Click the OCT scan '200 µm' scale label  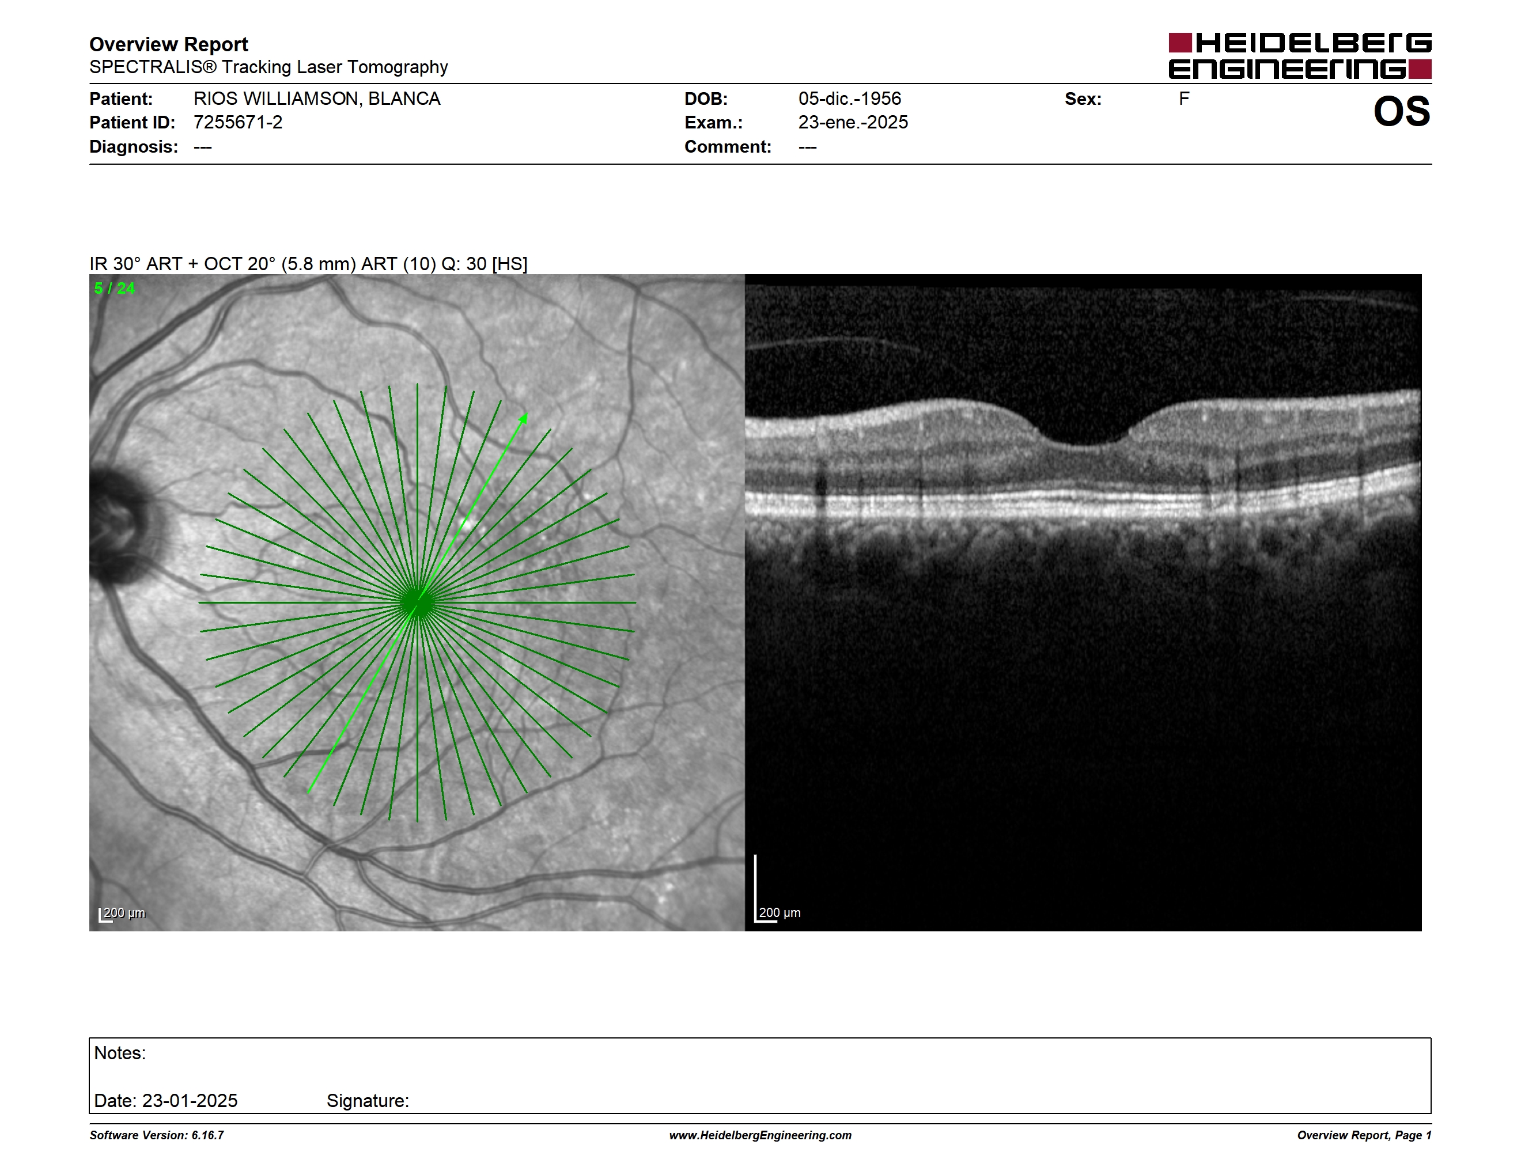coord(780,912)
